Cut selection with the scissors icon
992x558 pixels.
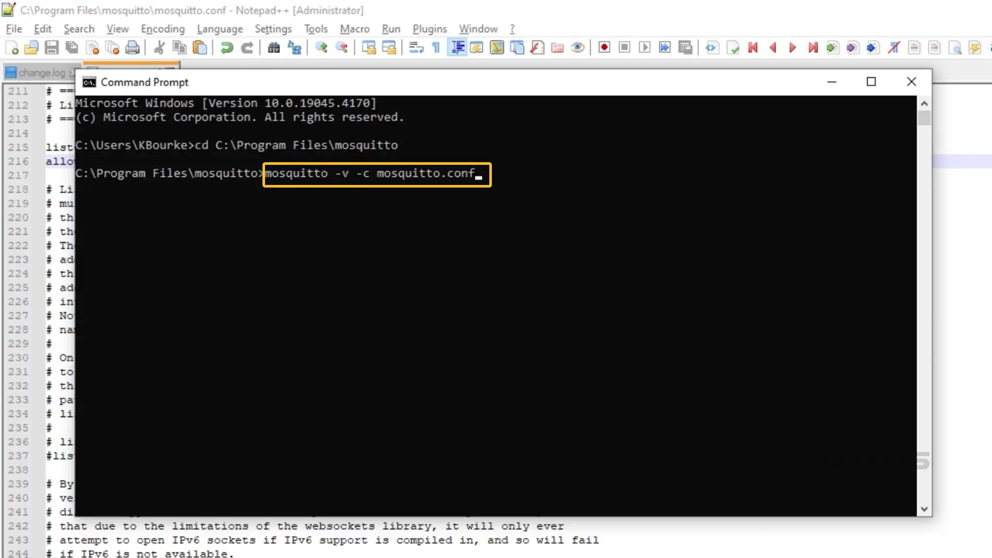159,48
